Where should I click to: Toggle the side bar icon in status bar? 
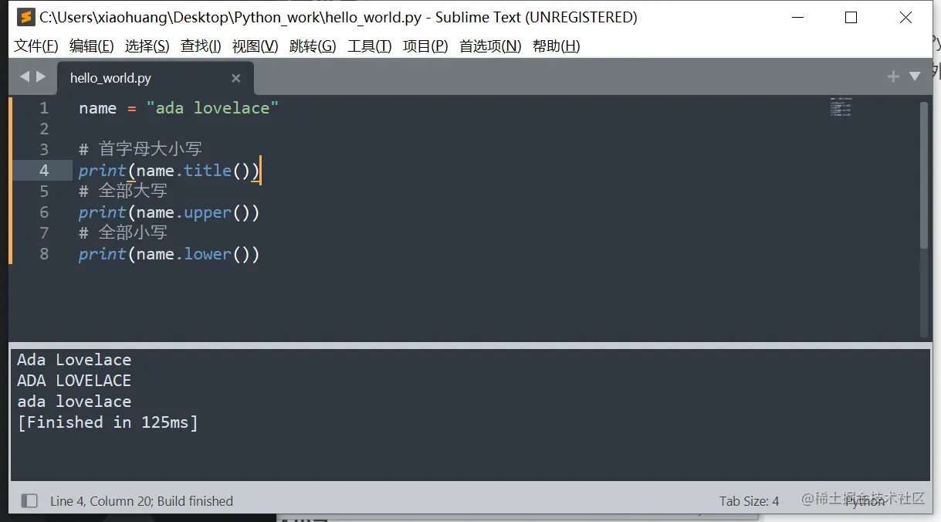pos(29,501)
